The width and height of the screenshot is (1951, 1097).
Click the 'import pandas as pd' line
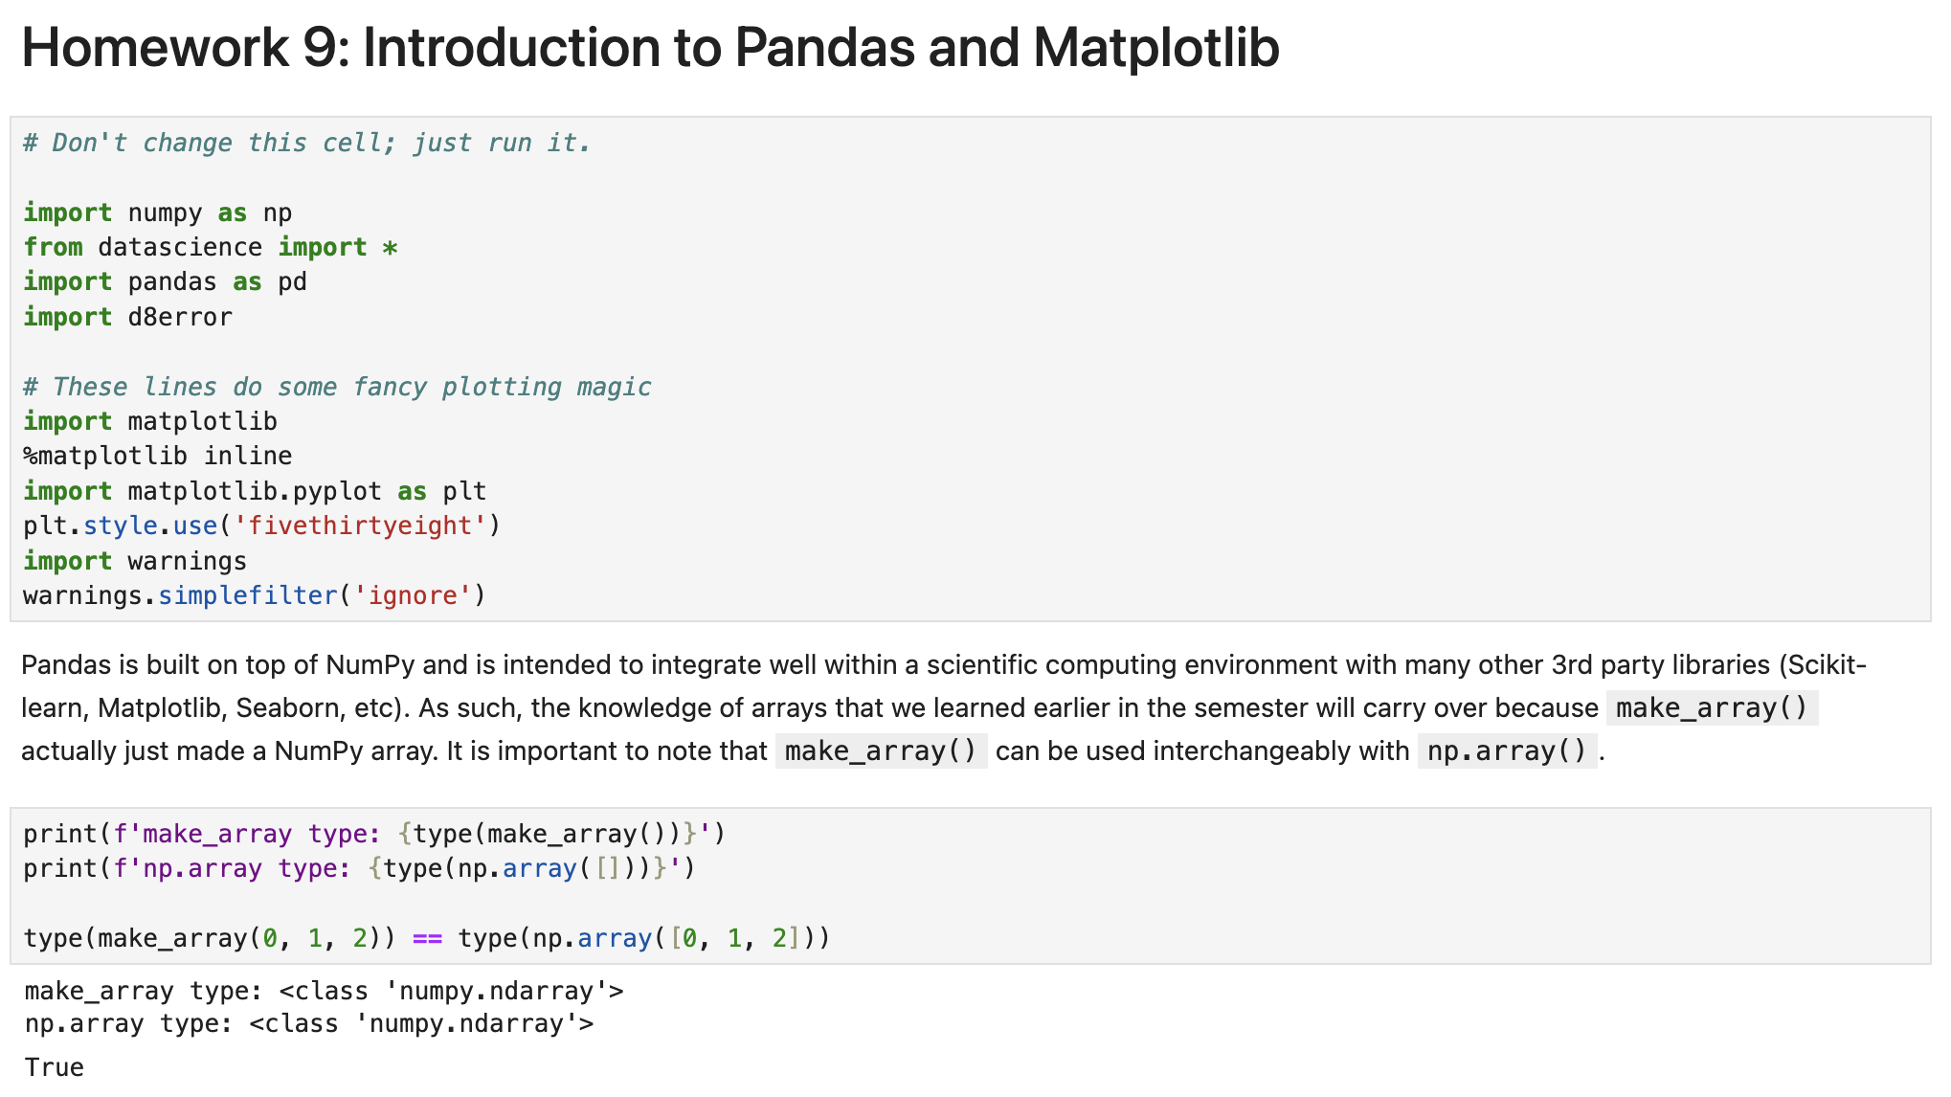click(x=165, y=281)
